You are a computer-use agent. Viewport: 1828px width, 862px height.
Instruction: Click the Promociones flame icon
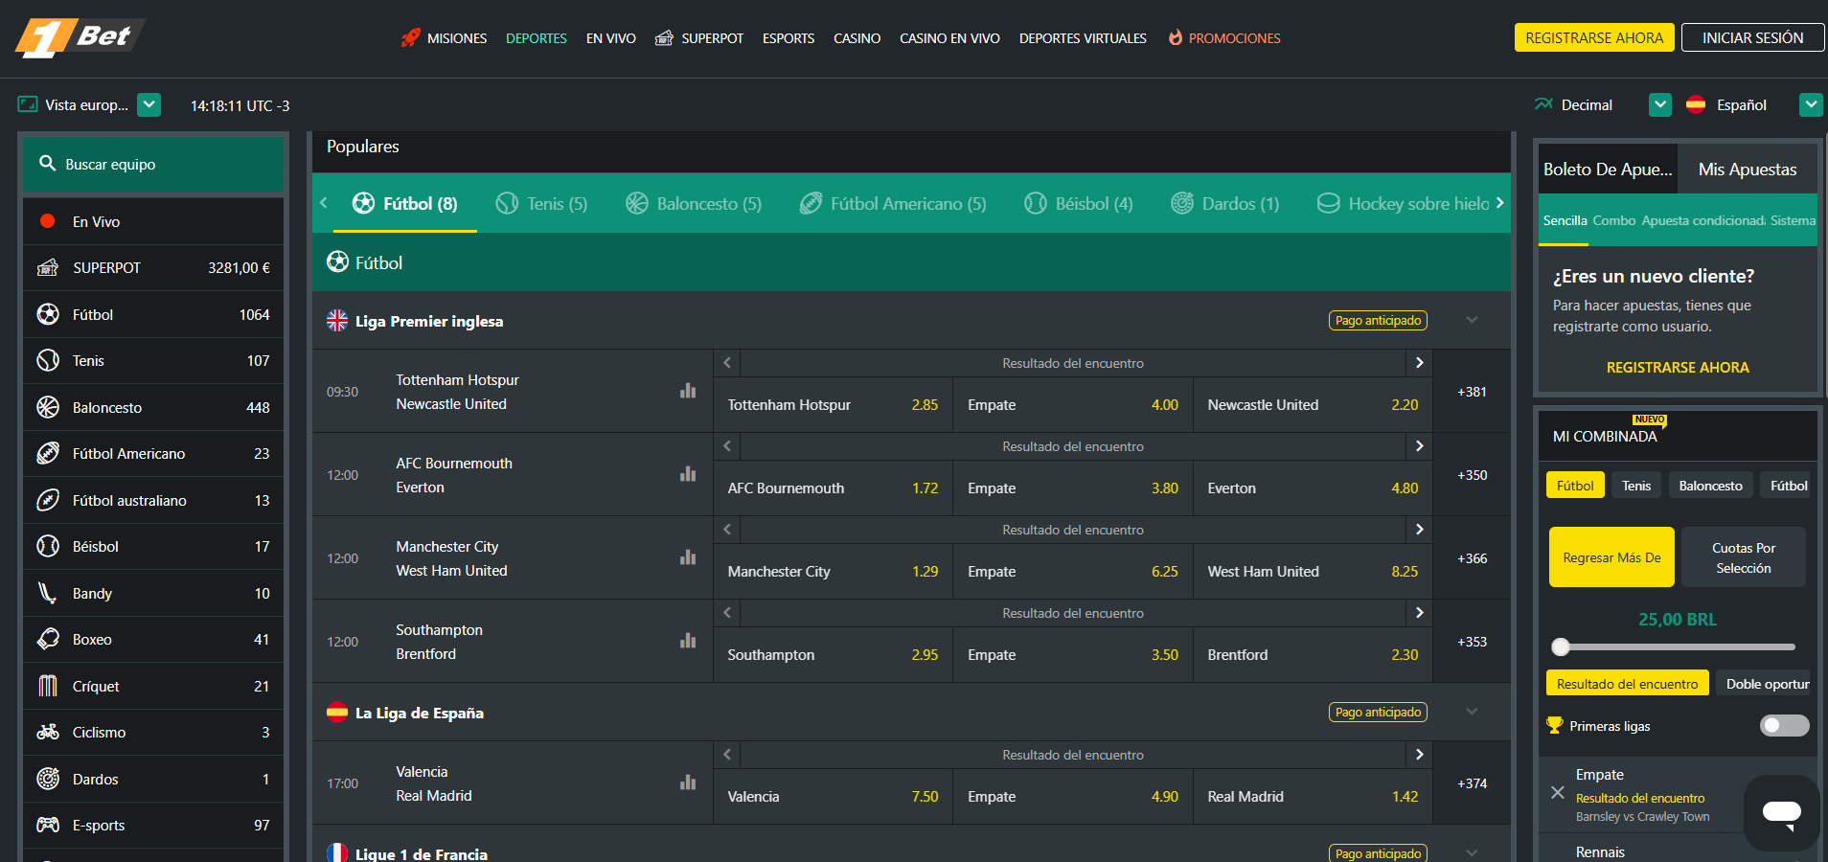1176,37
